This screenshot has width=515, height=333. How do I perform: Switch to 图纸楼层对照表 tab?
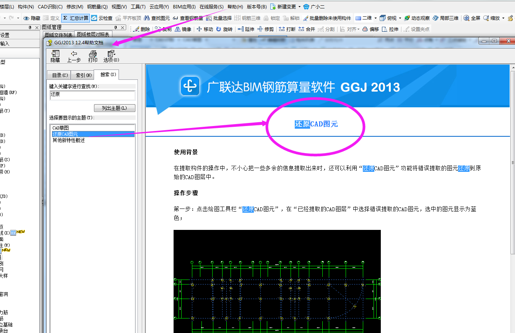pos(94,35)
